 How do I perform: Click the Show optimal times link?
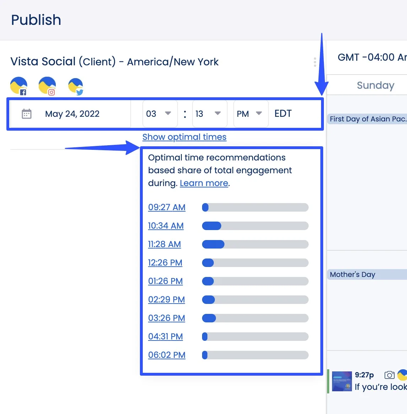point(184,137)
